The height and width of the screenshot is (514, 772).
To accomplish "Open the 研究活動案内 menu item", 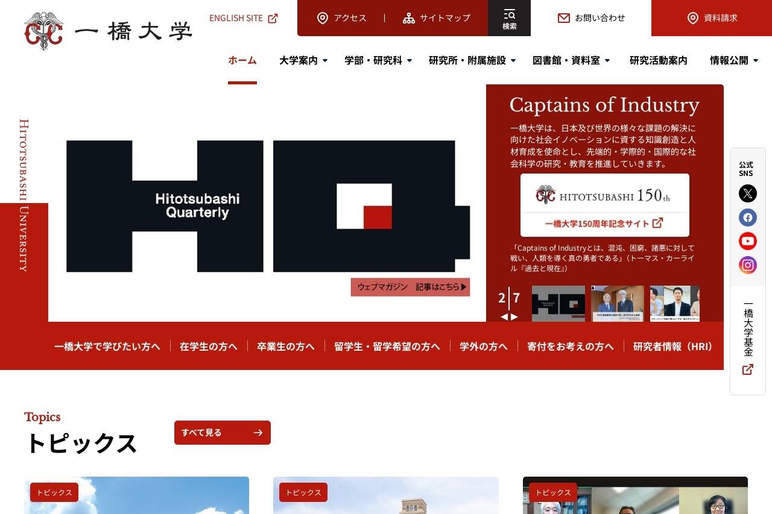I will click(659, 60).
